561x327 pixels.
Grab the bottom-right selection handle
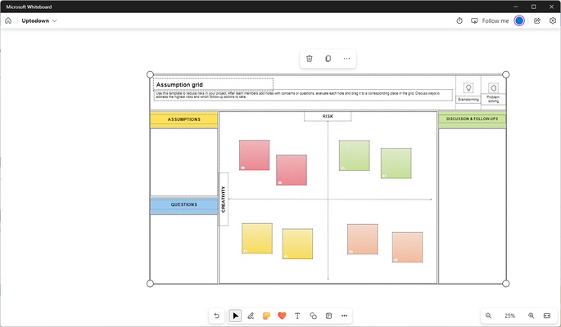tap(505, 284)
